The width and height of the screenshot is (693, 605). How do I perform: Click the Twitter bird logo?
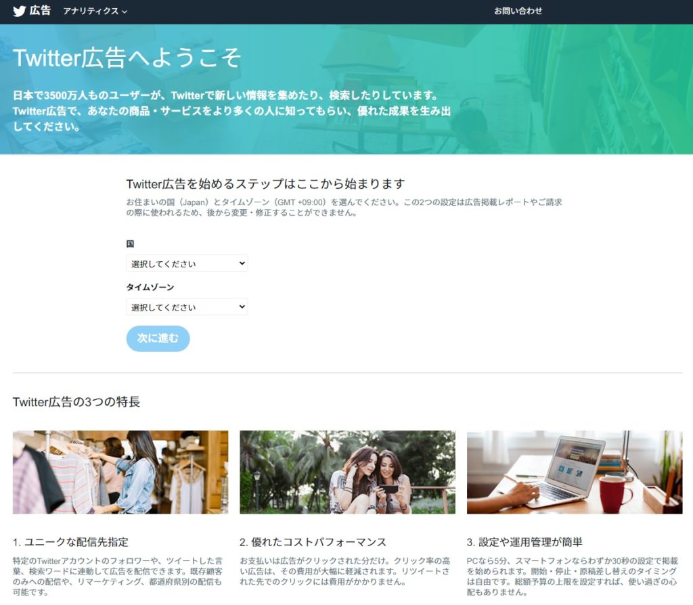(19, 11)
